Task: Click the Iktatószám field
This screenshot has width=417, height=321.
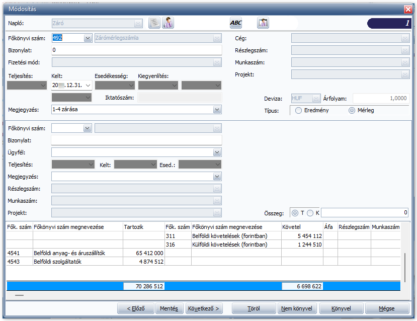Action: pos(180,98)
